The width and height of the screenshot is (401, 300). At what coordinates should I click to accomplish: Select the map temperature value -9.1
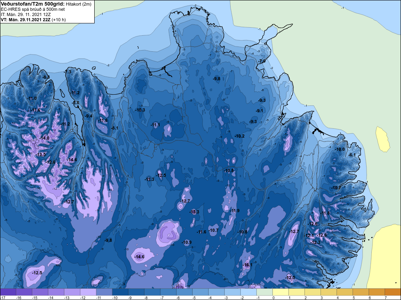coord(259,111)
